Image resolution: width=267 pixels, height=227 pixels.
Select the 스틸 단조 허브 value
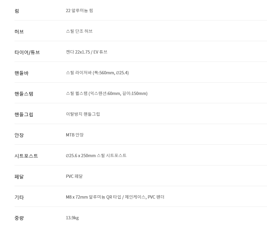pos(79,31)
